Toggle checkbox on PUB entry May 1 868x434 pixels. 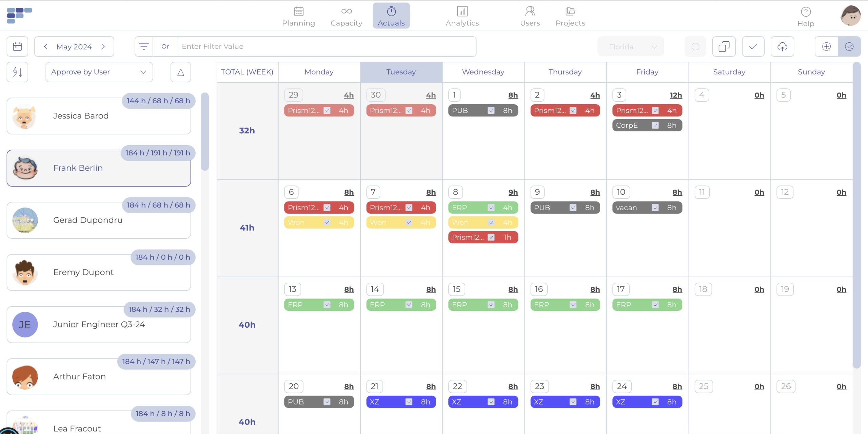pyautogui.click(x=491, y=111)
